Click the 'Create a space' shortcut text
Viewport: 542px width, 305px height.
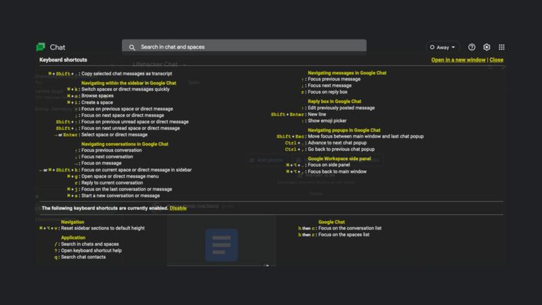[97, 102]
